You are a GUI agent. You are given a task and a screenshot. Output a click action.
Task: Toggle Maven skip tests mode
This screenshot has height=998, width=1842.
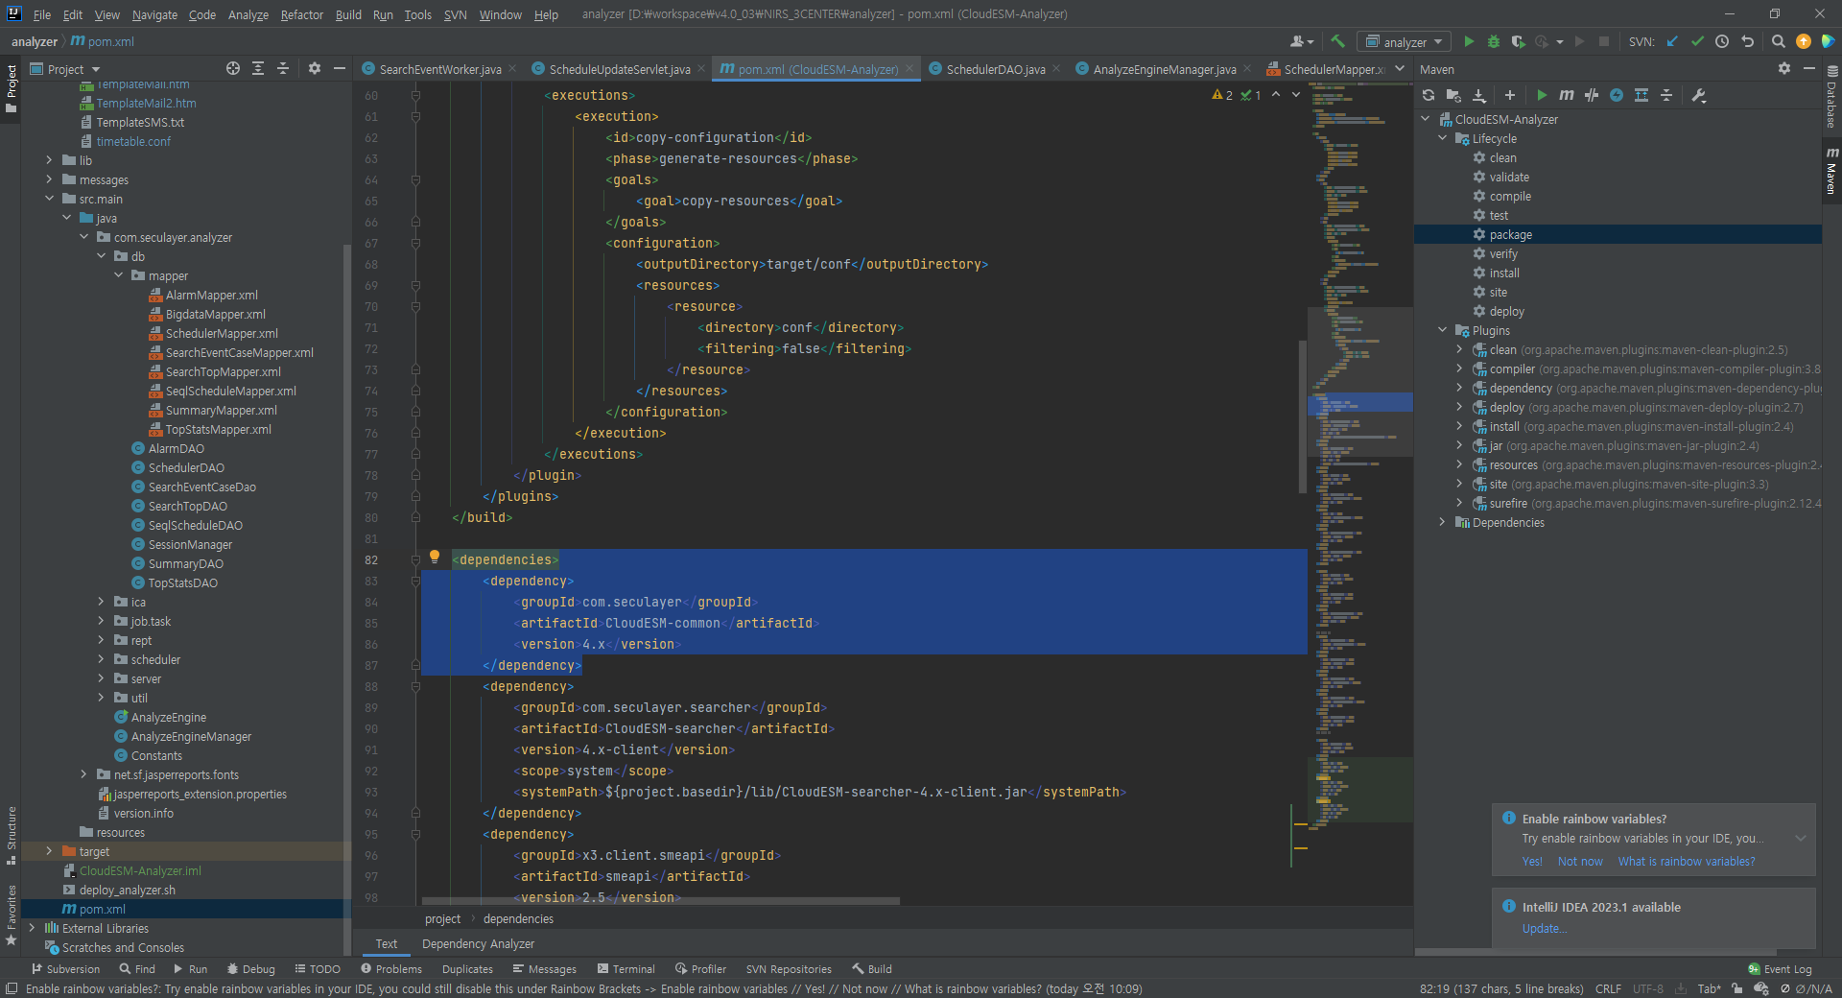click(x=1617, y=95)
